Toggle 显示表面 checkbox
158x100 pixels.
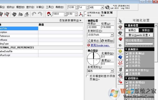127,53
